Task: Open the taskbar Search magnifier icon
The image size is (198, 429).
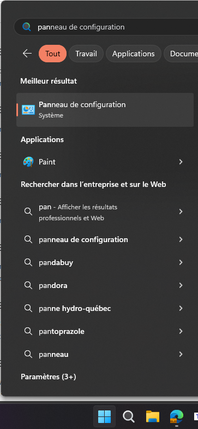Action: click(x=128, y=416)
